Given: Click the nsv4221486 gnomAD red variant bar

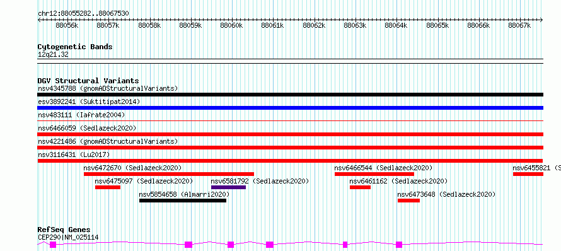Looking at the screenshot, I should coord(290,148).
